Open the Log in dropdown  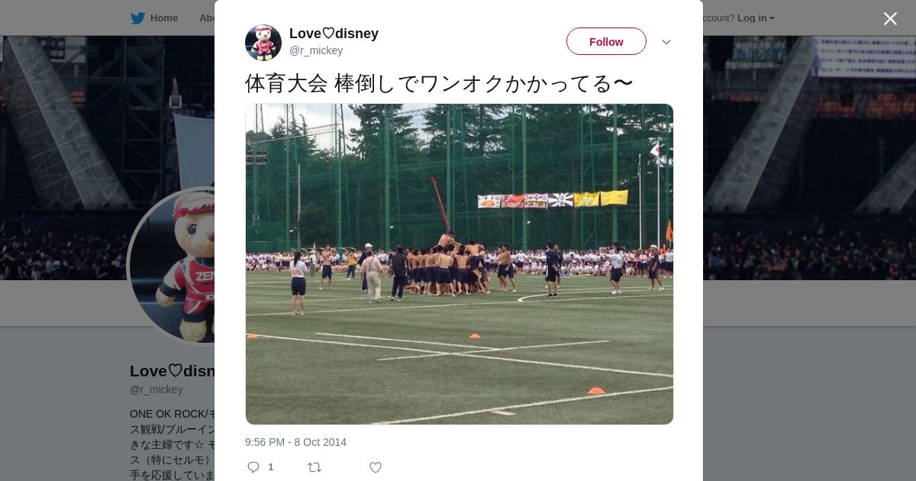(x=756, y=18)
